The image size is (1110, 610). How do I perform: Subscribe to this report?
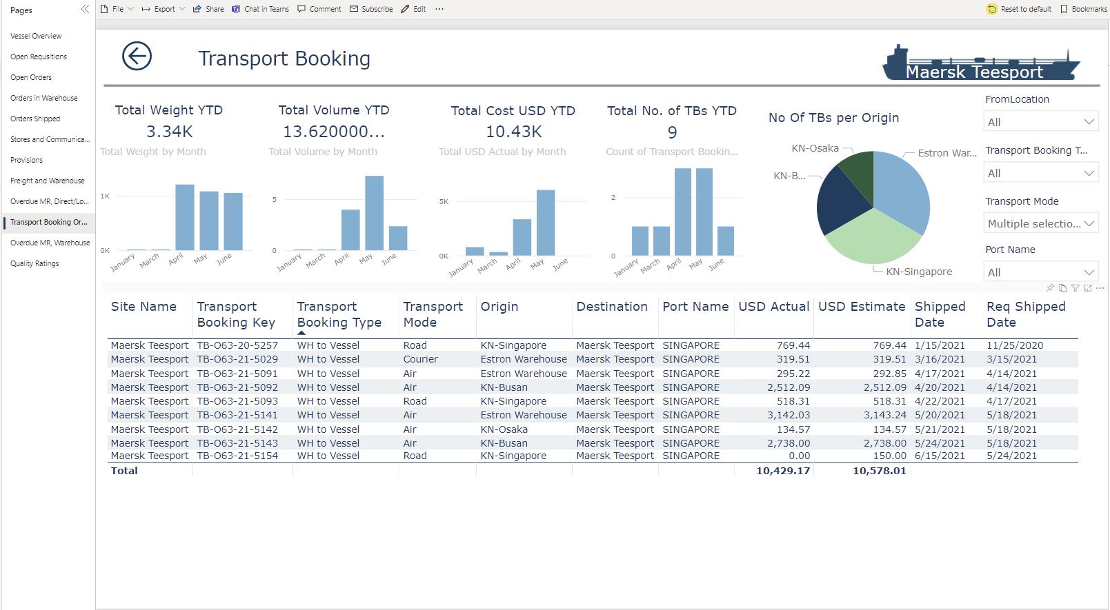[371, 9]
